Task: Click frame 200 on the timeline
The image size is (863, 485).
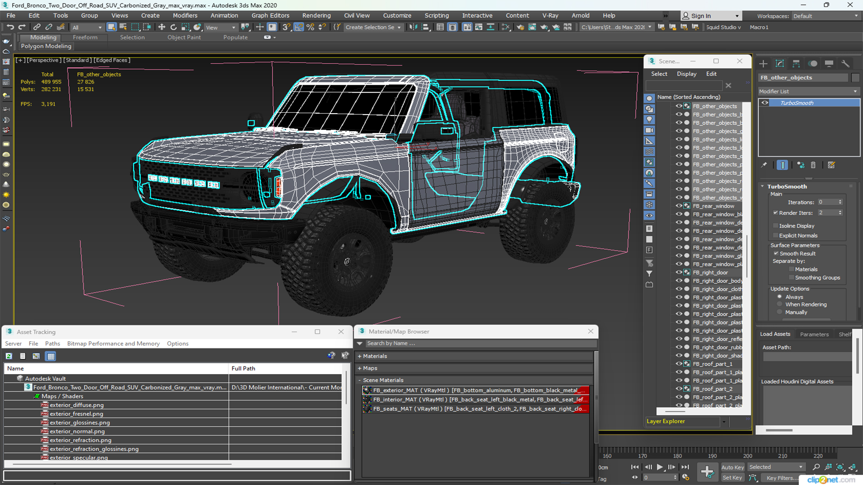Action: click(747, 456)
